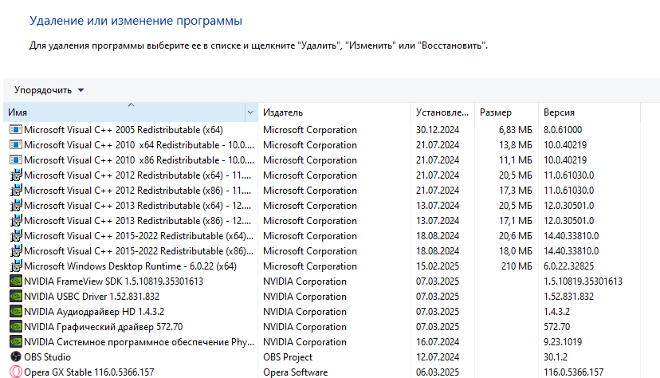This screenshot has width=660, height=378.
Task: Click the version value 30.1.2
Action: [x=556, y=357]
